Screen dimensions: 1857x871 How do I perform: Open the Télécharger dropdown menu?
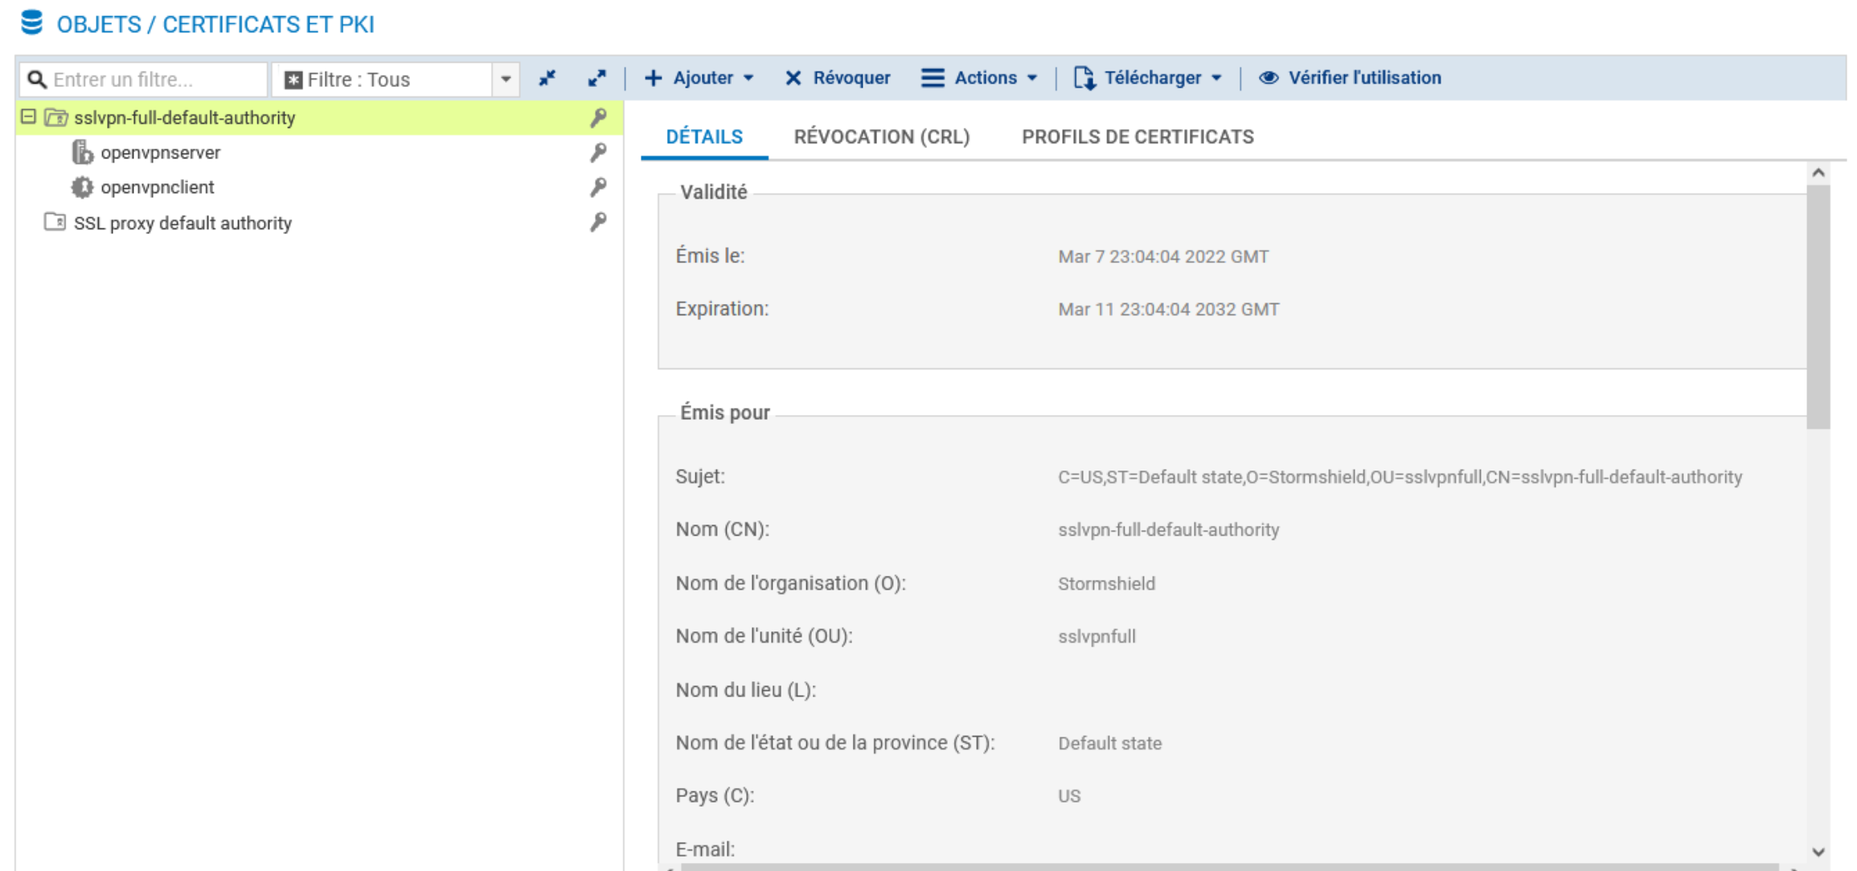click(1148, 78)
